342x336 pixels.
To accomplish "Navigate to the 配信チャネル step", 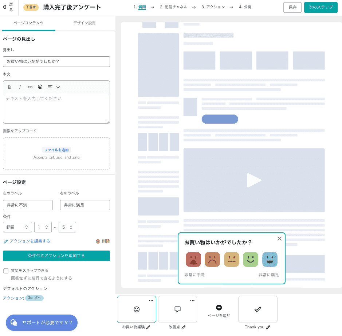I will (x=174, y=7).
